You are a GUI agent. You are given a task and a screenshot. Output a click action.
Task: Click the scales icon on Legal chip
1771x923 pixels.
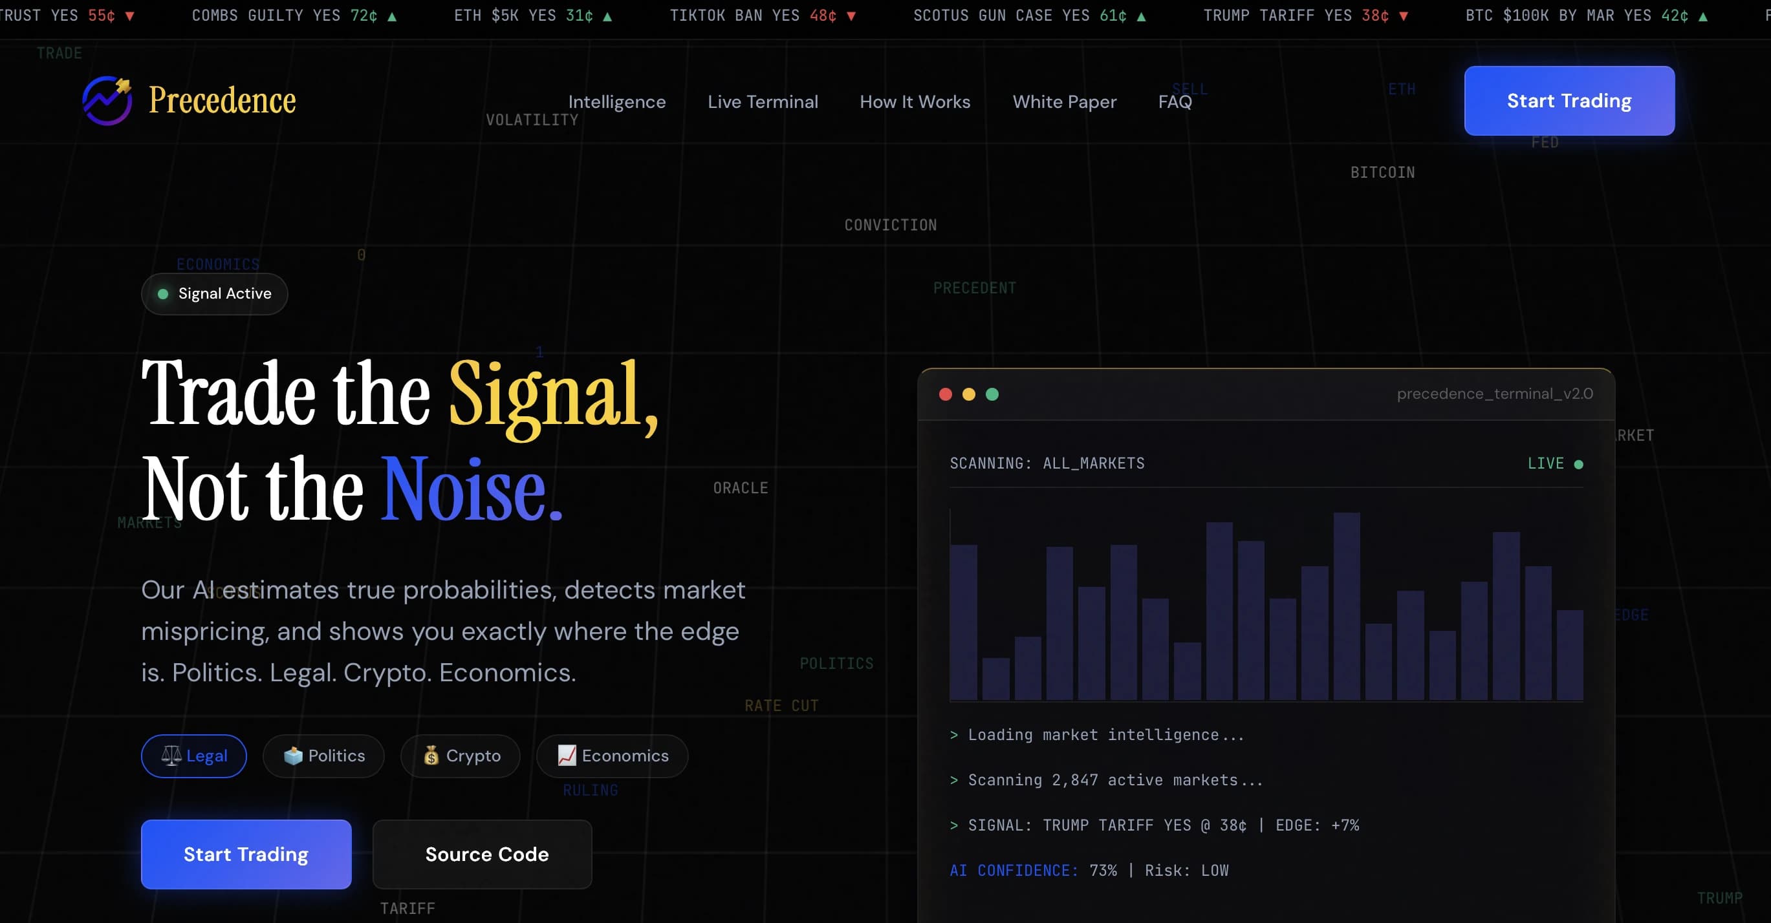pyautogui.click(x=171, y=756)
